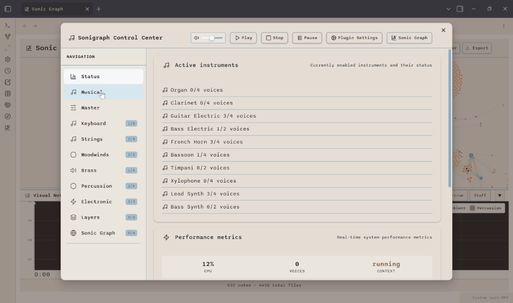Click the stacked layers icon beside Layers
The image size is (513, 303).
click(73, 217)
